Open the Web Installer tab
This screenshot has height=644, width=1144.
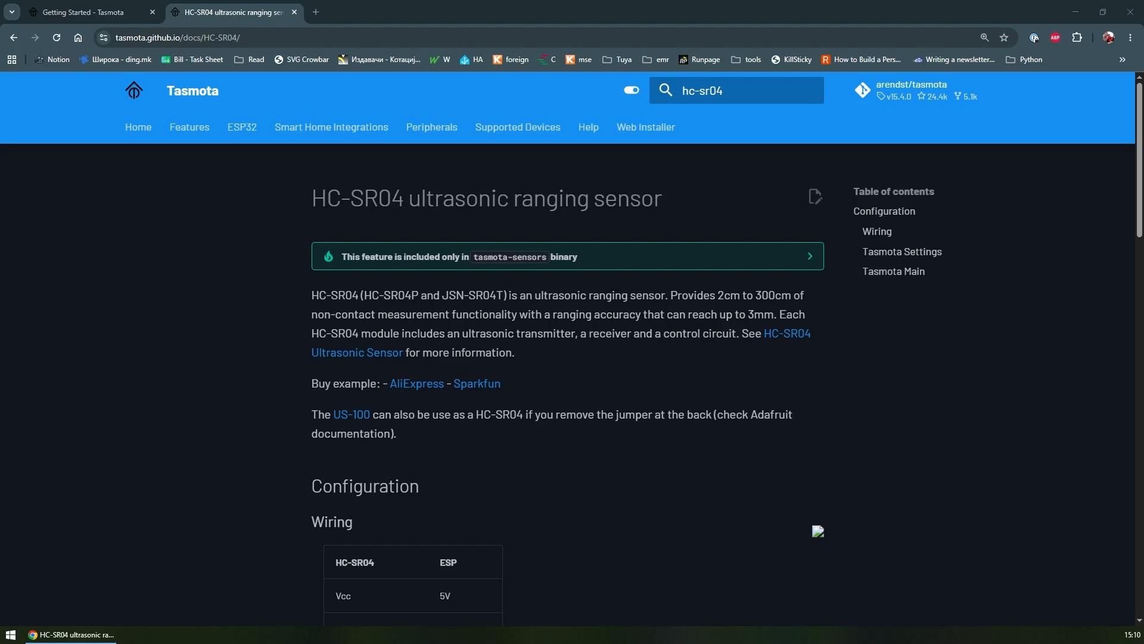[x=646, y=127]
